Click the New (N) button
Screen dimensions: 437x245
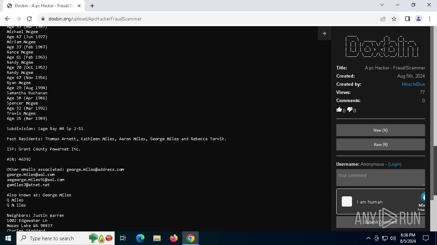click(381, 130)
